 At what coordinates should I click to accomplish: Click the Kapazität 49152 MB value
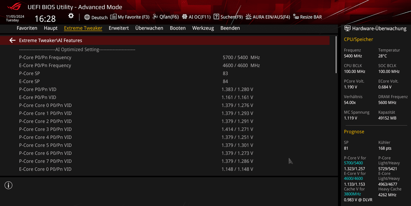pyautogui.click(x=387, y=118)
